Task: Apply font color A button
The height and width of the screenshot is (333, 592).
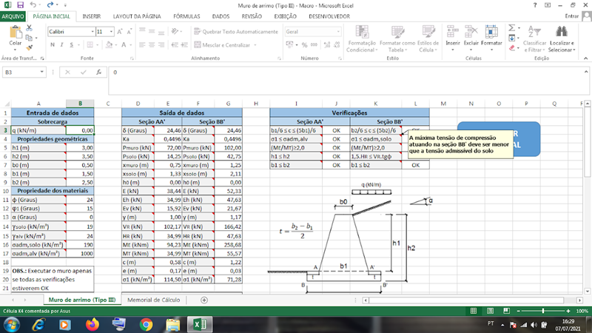Action: pyautogui.click(x=124, y=45)
